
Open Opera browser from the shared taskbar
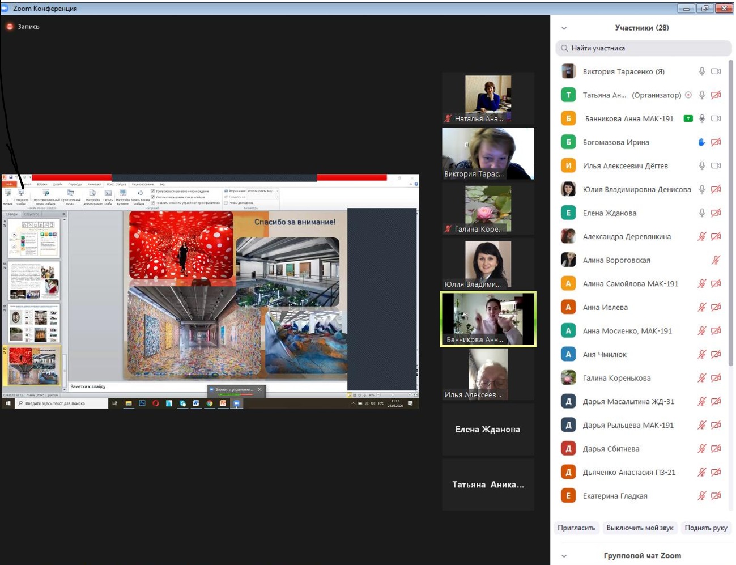pyautogui.click(x=155, y=403)
